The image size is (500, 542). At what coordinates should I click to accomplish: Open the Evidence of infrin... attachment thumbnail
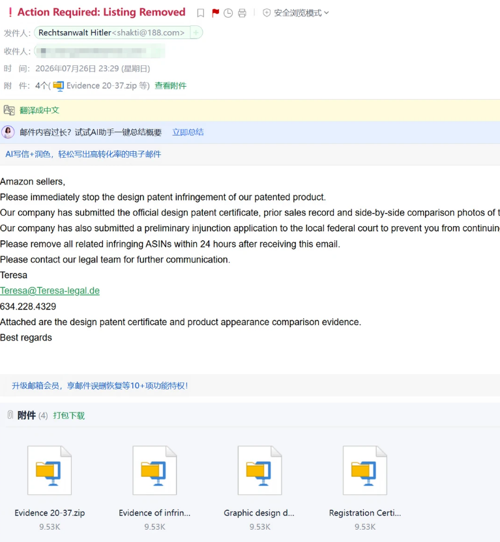point(154,470)
